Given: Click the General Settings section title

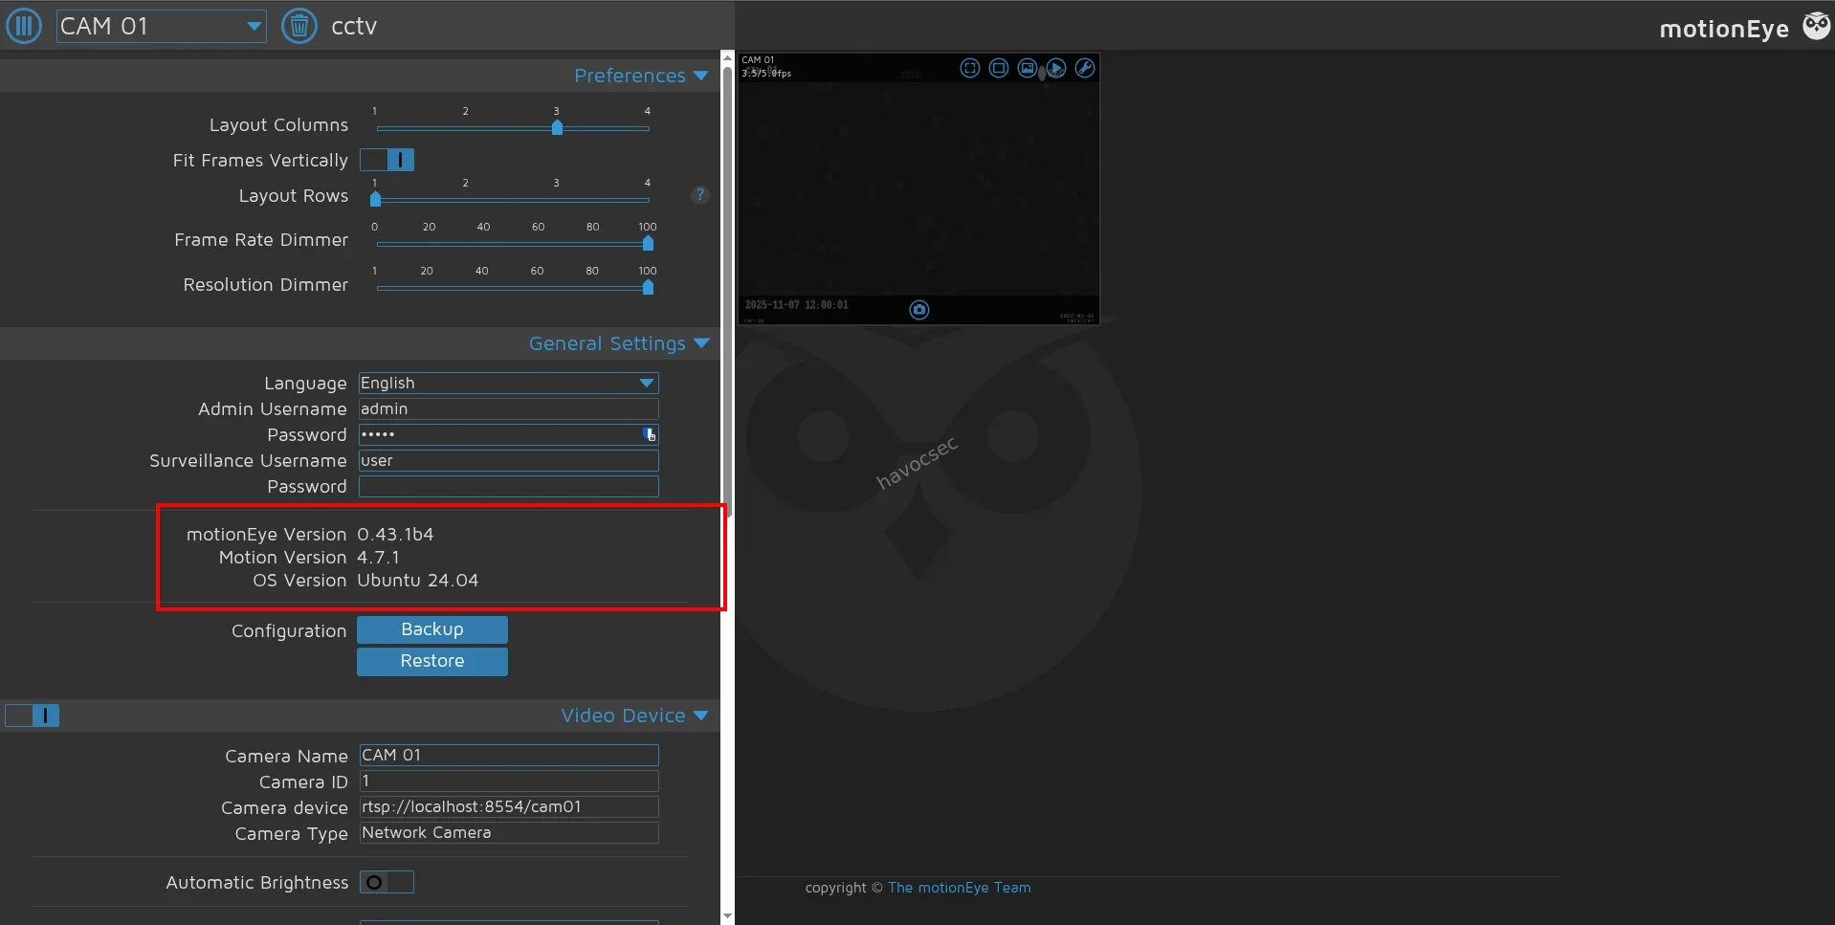Looking at the screenshot, I should (x=607, y=343).
